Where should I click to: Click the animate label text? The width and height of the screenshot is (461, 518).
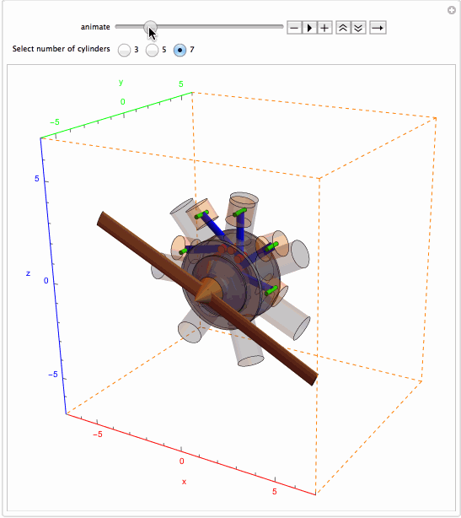(95, 27)
